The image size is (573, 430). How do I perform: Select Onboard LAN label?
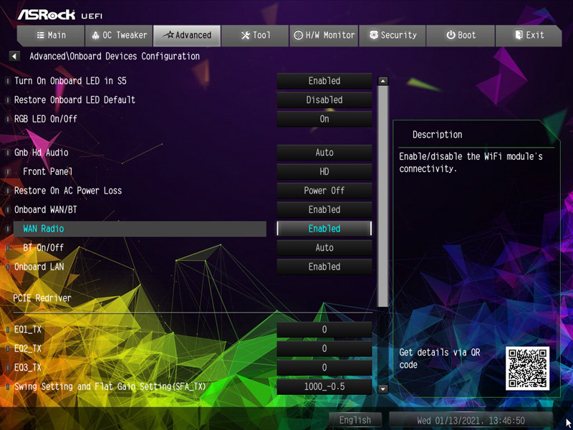point(39,267)
